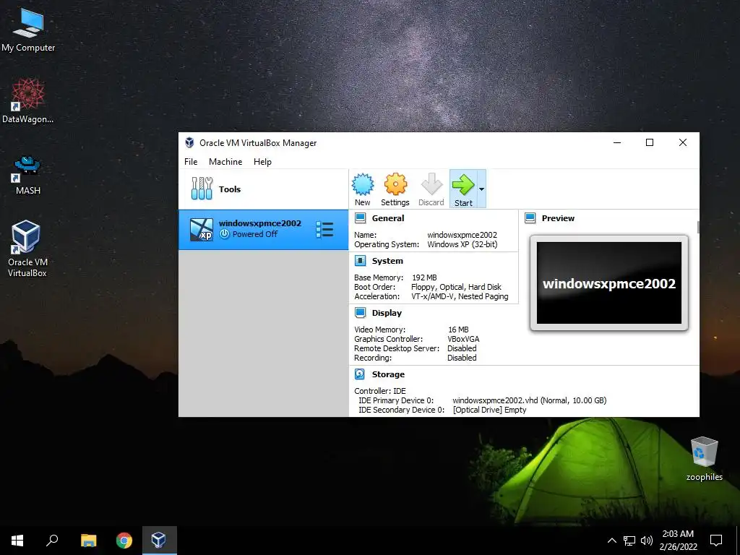
Task: Open the machine tools menu list icon
Action: click(324, 229)
